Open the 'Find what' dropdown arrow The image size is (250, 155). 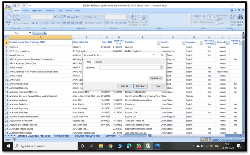(x=161, y=67)
